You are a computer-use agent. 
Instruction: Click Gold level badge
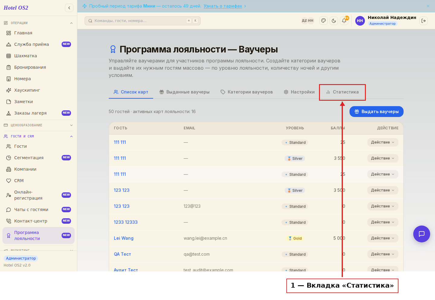[295, 238]
